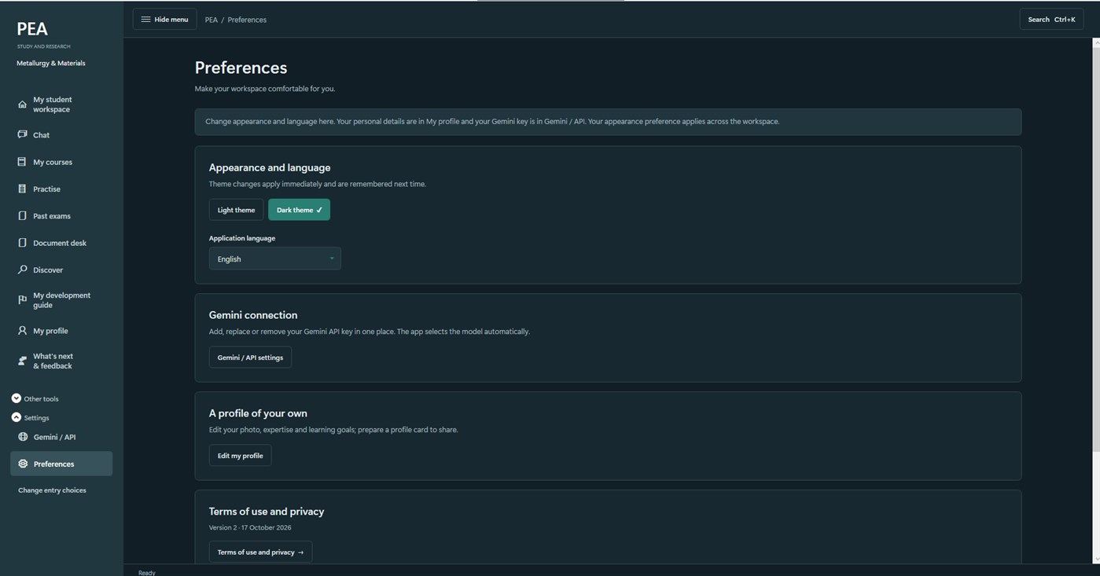Click the What's next & feedback icon
Screen dimensions: 1100x576
[22, 361]
